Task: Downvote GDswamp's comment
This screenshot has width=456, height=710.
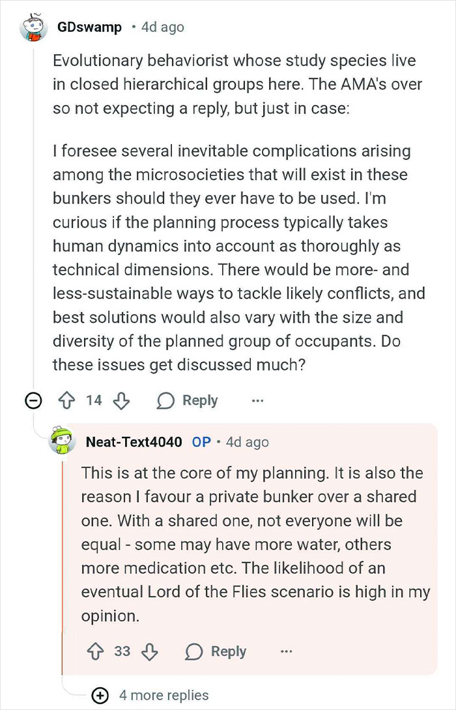Action: pyautogui.click(x=121, y=400)
